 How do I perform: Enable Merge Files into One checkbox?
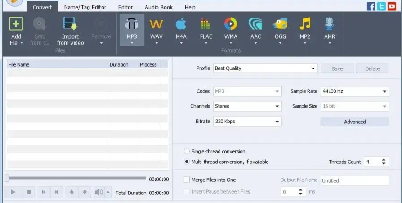pyautogui.click(x=187, y=180)
